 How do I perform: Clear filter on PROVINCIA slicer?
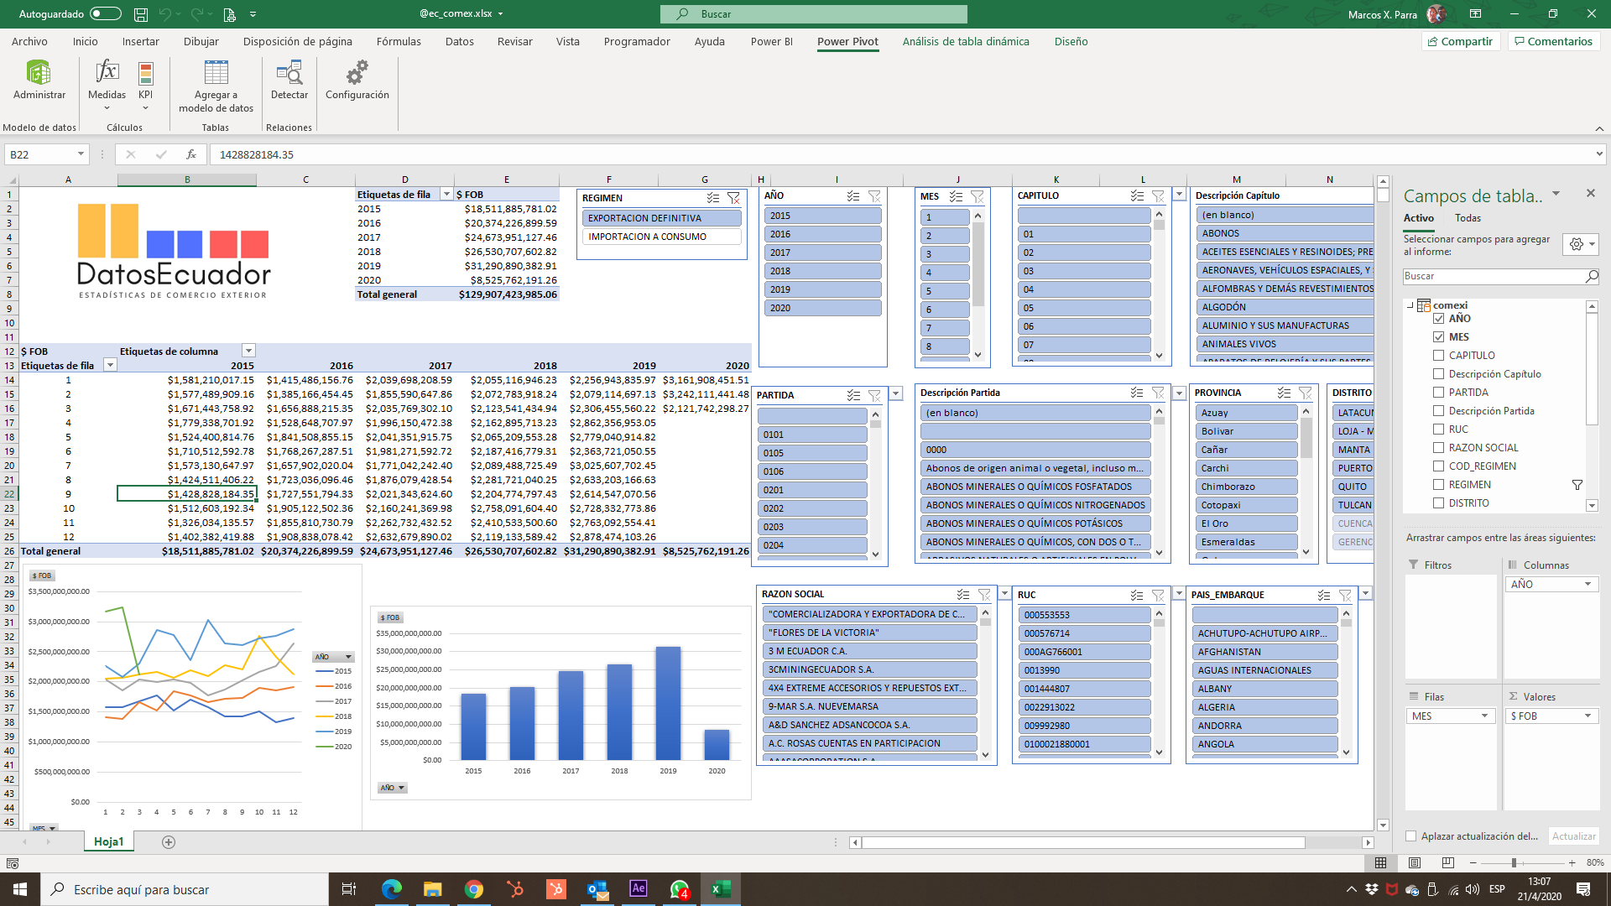1305,393
